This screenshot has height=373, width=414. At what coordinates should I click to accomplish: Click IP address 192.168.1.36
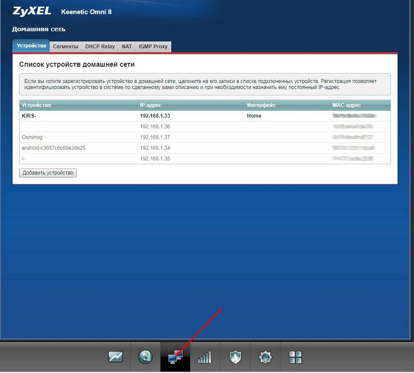(155, 126)
